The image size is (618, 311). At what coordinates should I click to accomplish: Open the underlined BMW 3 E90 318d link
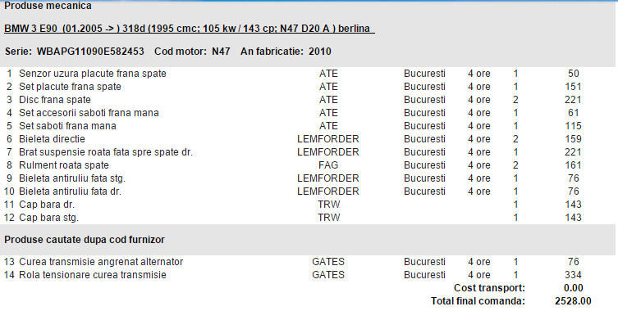tap(190, 29)
